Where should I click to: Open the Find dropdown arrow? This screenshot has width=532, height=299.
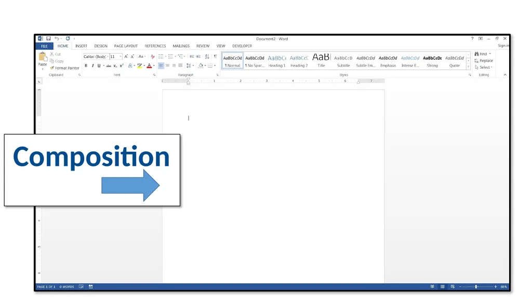[490, 54]
